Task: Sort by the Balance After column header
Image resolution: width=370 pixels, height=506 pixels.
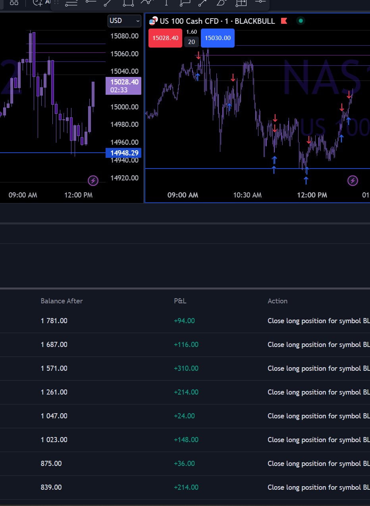Action: pyautogui.click(x=62, y=301)
